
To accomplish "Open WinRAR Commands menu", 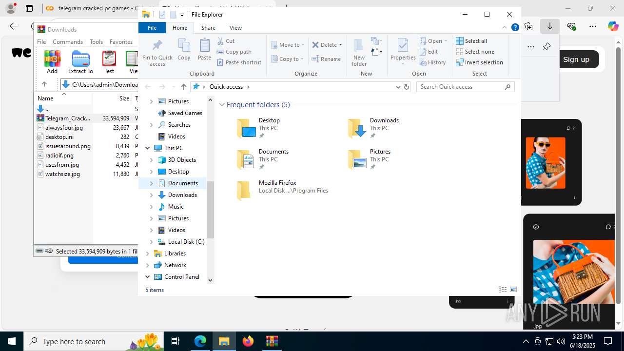I will click(68, 42).
